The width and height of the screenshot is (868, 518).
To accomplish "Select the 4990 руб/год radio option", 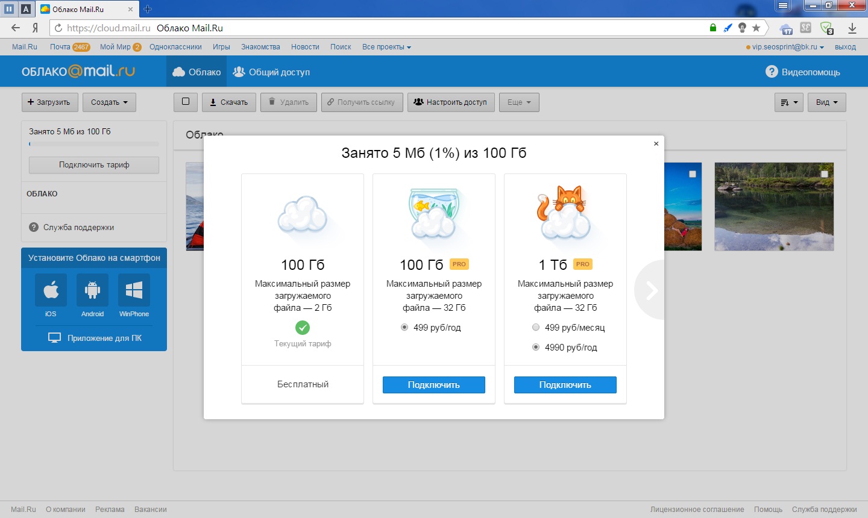I will [536, 347].
